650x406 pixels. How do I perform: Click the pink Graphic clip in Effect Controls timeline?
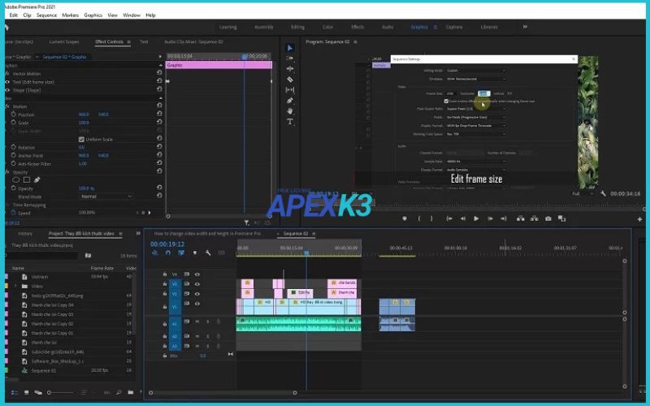click(x=219, y=65)
